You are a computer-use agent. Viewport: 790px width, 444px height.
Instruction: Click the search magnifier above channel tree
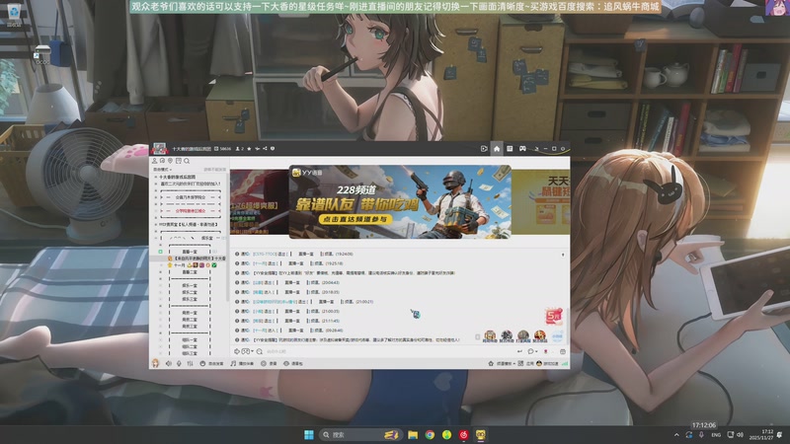[x=187, y=161]
